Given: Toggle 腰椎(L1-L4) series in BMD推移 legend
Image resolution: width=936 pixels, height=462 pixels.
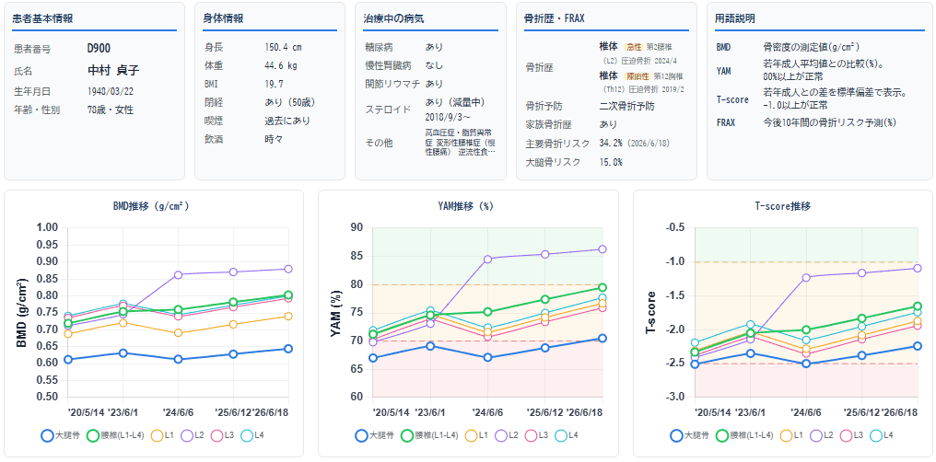Looking at the screenshot, I should tap(114, 435).
